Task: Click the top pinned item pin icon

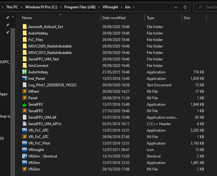Action: click(7, 18)
